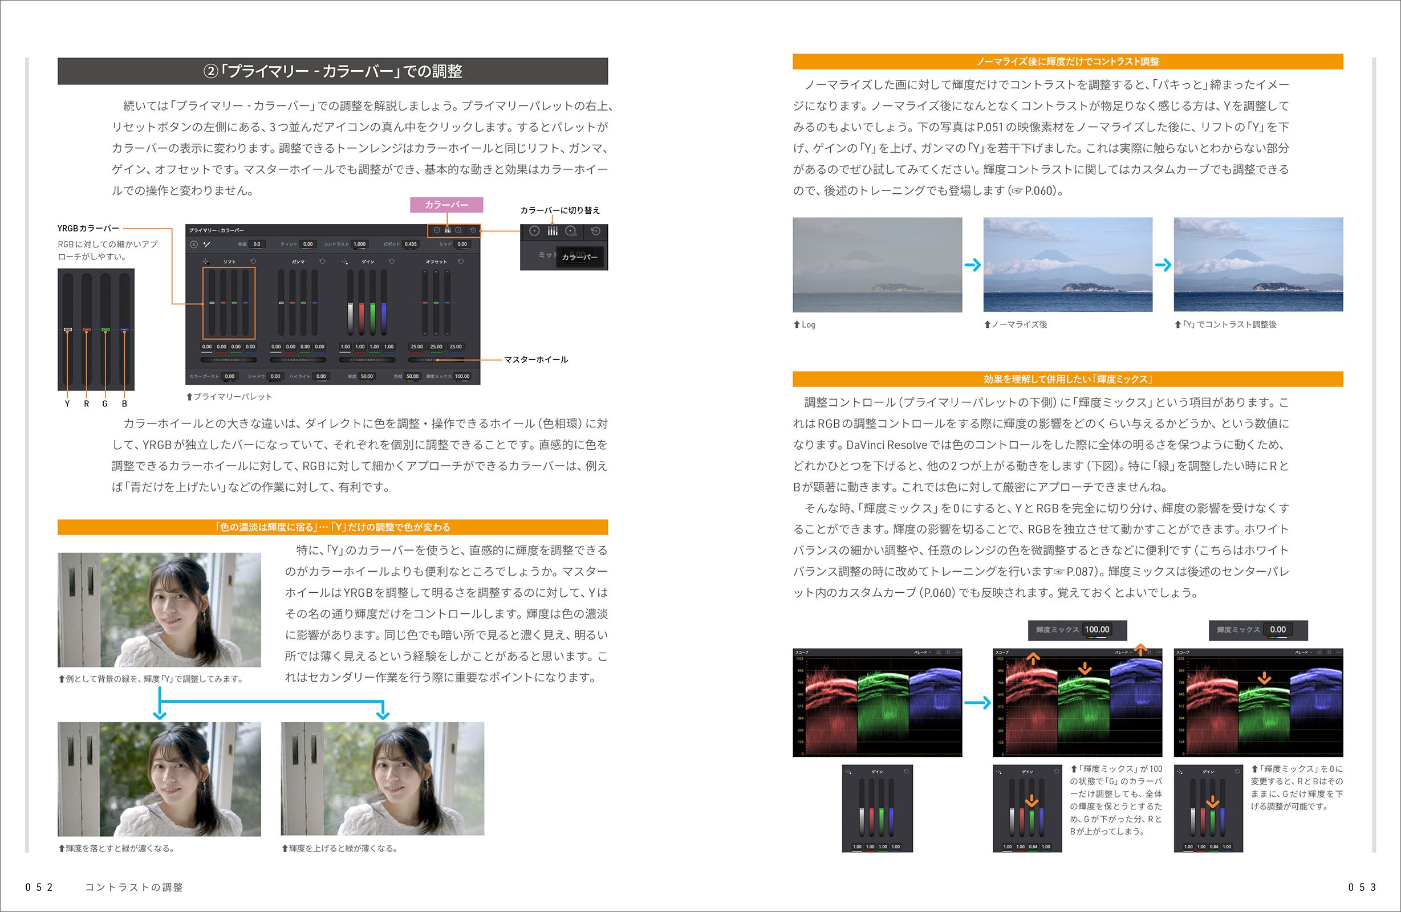The width and height of the screenshot is (1401, 912).
Task: Click white point picker beside ゲイン in Primary palette
Action: 344,261
